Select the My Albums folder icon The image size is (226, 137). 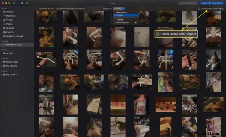(x=4, y=66)
